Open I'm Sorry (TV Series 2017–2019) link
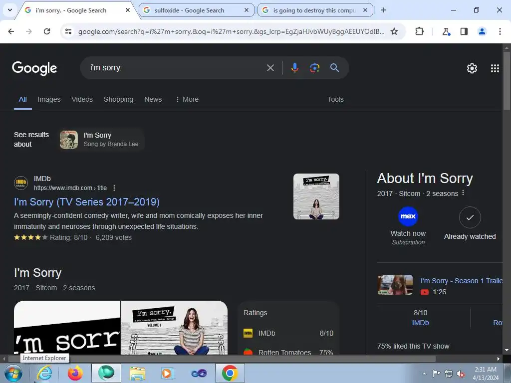The image size is (511, 383). click(87, 202)
